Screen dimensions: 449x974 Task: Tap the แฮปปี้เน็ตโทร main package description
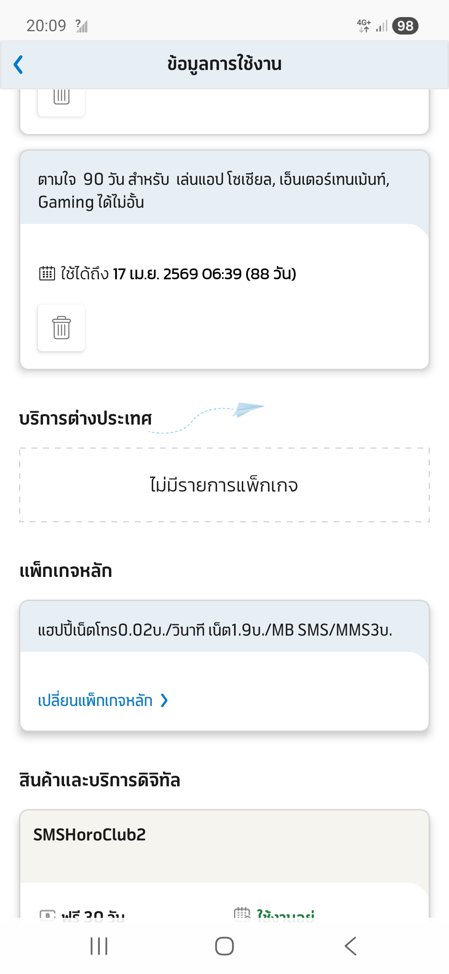(215, 630)
